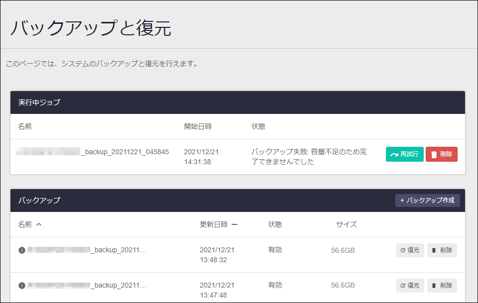Image resolution: width=478 pixels, height=303 pixels.
Task: Restore the backup updated at 13:48:32
Action: click(x=410, y=250)
